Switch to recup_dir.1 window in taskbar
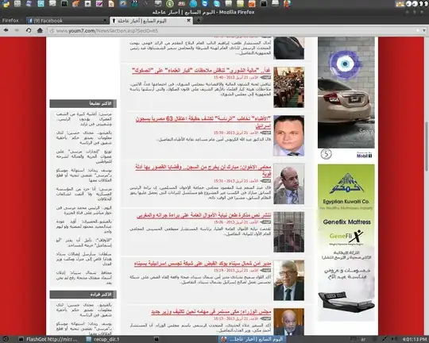The height and width of the screenshot is (343, 429). pos(102,340)
